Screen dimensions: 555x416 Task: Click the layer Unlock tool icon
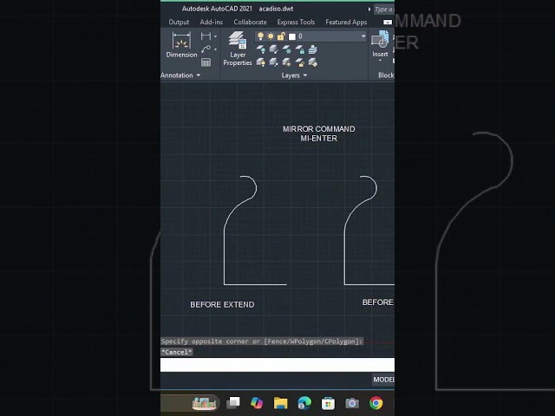pyautogui.click(x=300, y=62)
